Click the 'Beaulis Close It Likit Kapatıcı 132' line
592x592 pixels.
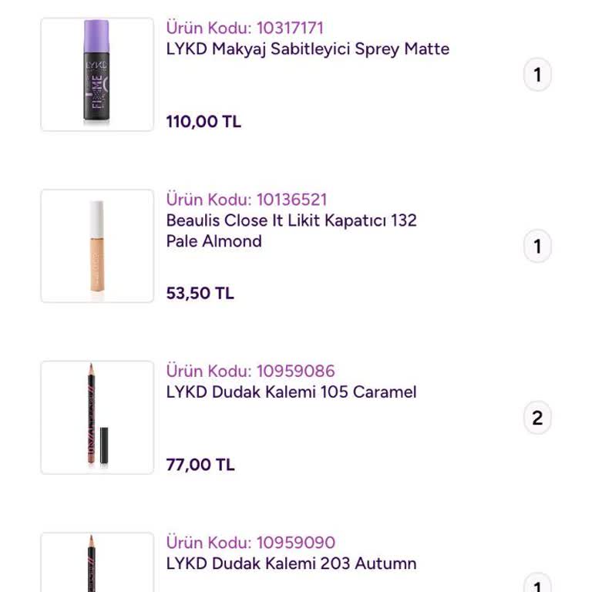291,220
